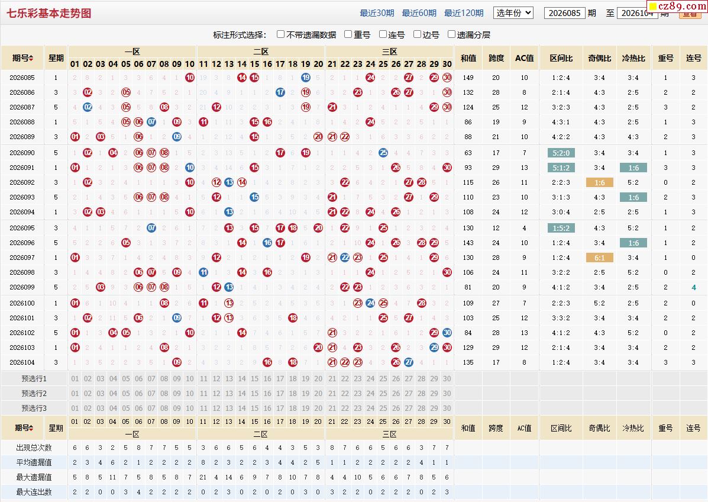Click blue ball 19 in row 2026085
708x502 pixels.
coord(306,78)
